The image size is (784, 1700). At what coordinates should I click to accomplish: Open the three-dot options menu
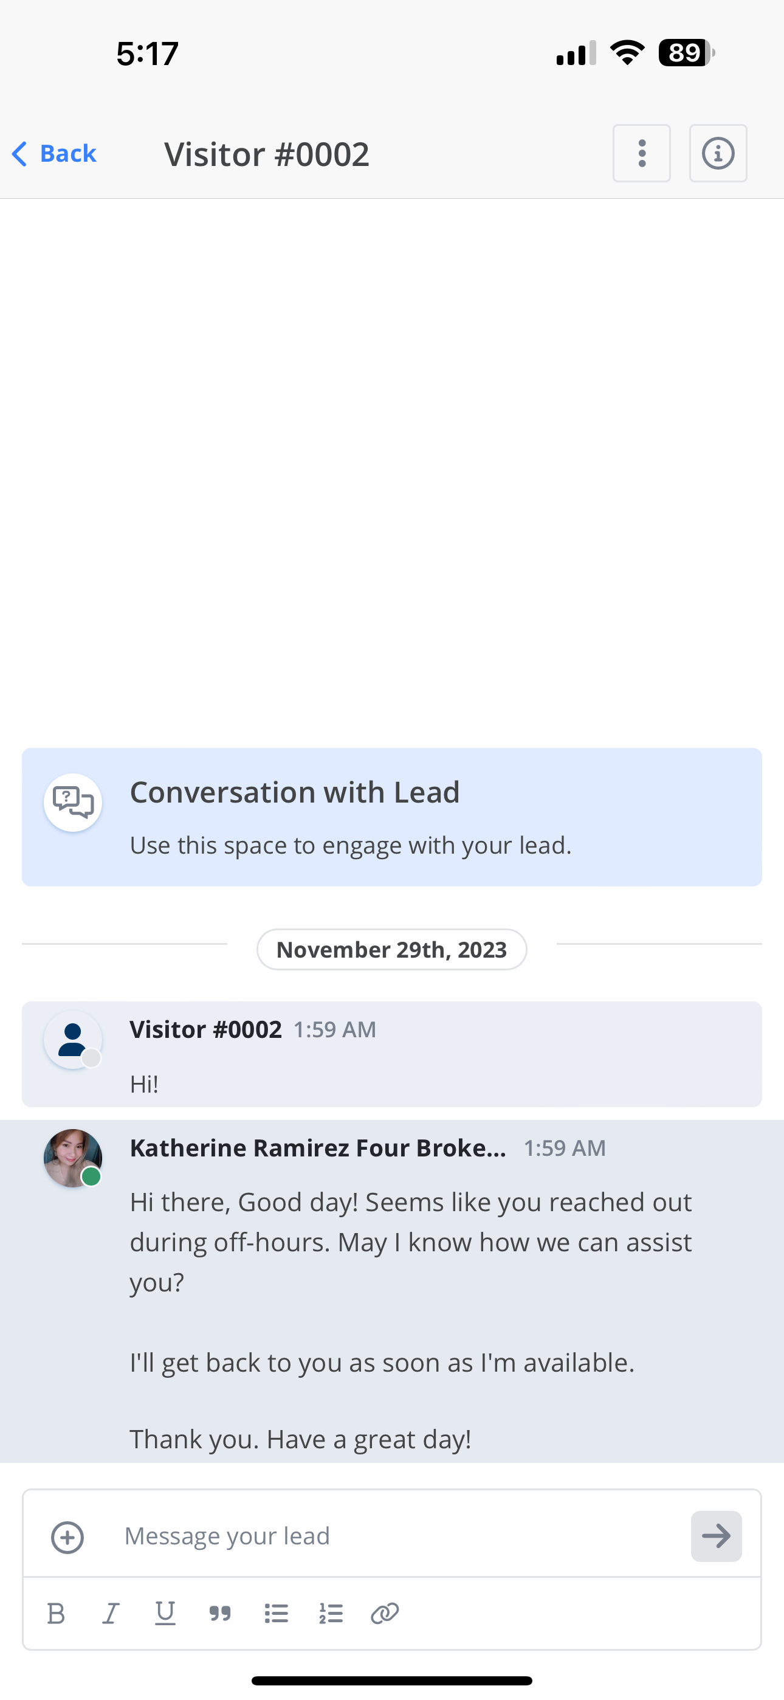click(x=641, y=153)
